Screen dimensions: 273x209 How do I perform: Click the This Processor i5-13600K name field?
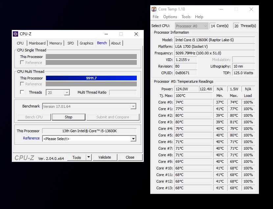(89, 131)
